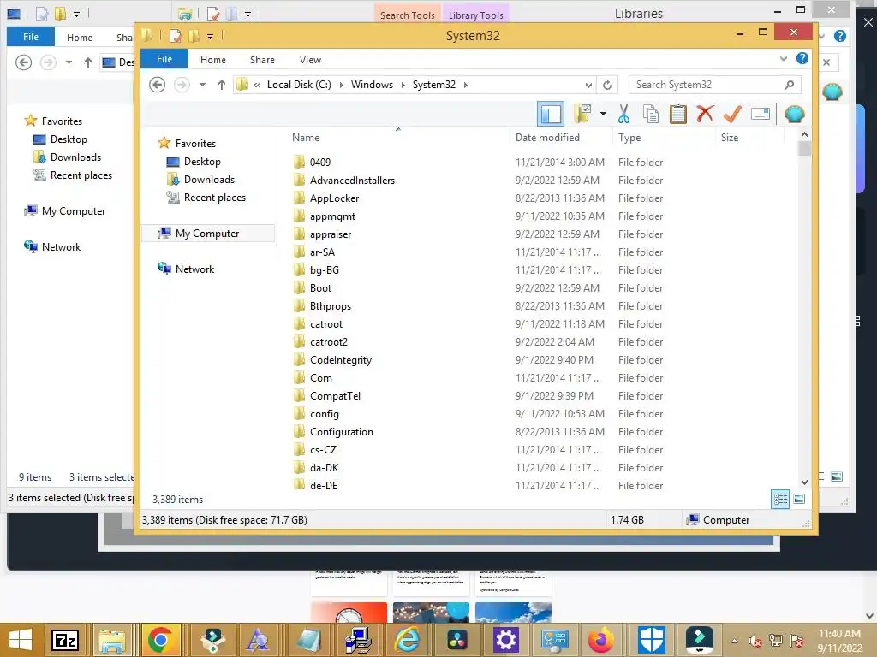Open Library Tools tab in Libraries window

click(476, 15)
